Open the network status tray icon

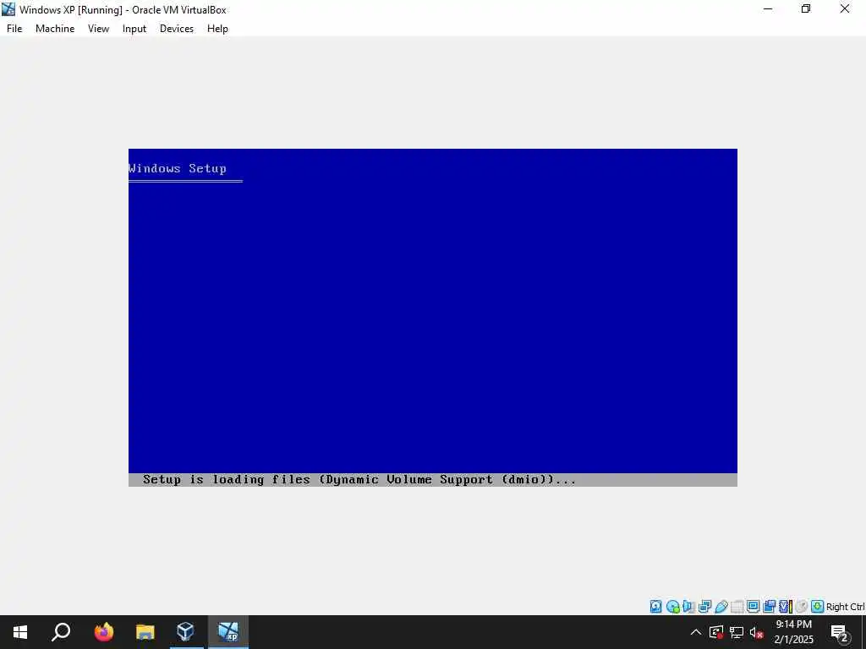(x=737, y=632)
